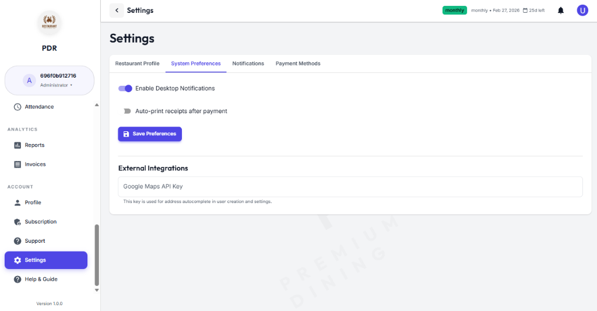The height and width of the screenshot is (311, 597).
Task: Open the notifications bell icon
Action: 561,11
